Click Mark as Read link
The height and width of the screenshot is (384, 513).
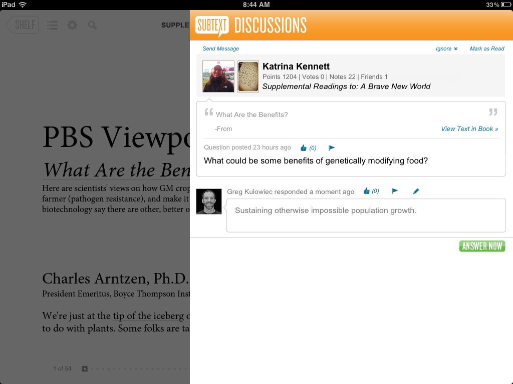point(486,48)
